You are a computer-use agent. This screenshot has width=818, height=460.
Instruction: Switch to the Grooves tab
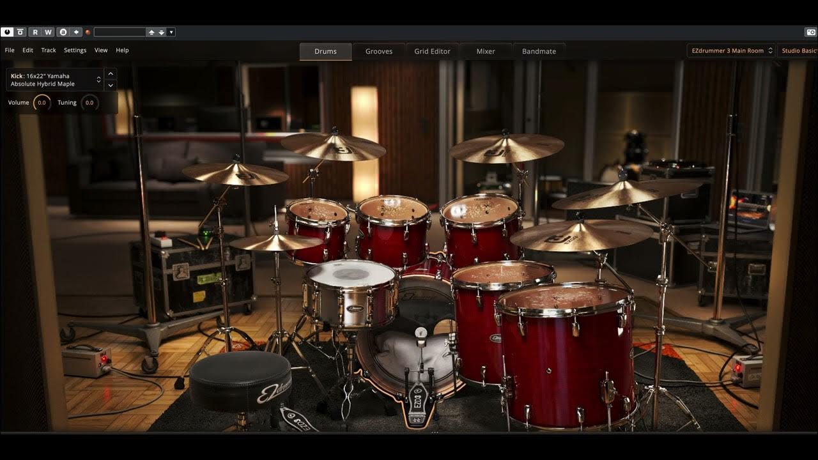tap(379, 51)
